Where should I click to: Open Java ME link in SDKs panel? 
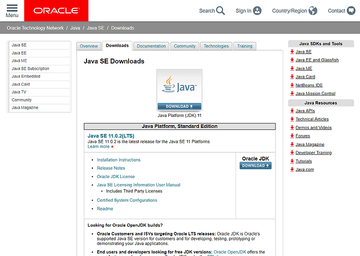[x=304, y=68]
